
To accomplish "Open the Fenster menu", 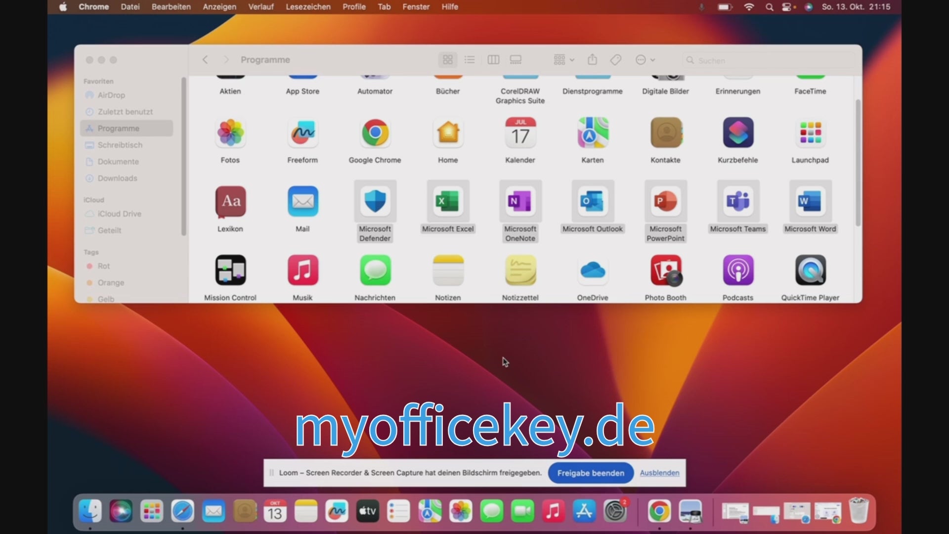I will 416,7.
